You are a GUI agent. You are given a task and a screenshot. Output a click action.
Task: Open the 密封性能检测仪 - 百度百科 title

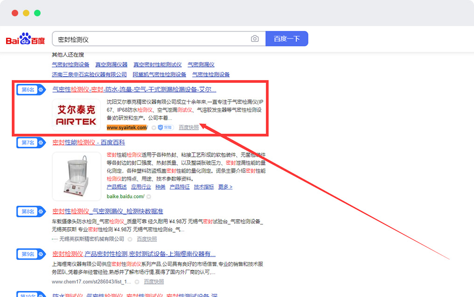[89, 142]
